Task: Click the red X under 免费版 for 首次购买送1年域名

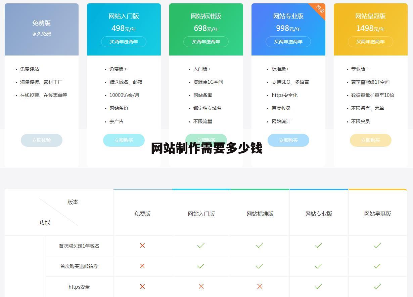Action: point(142,246)
